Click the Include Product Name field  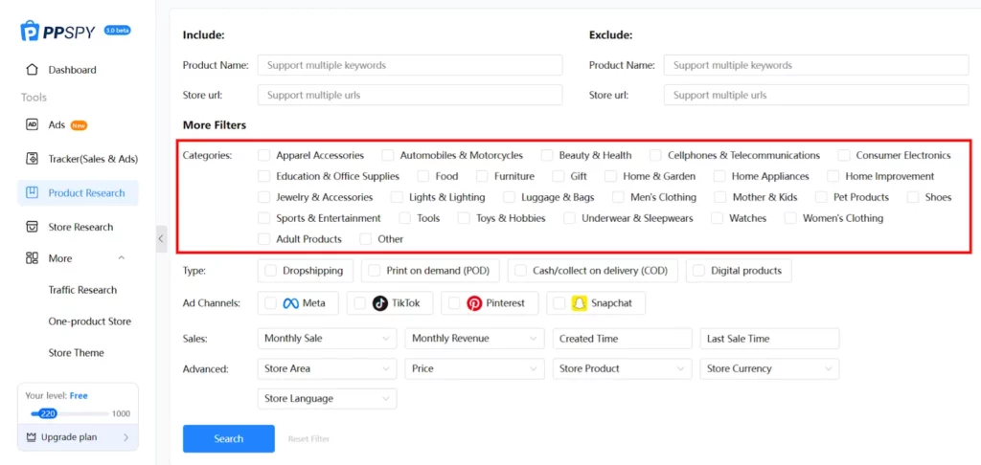(410, 65)
